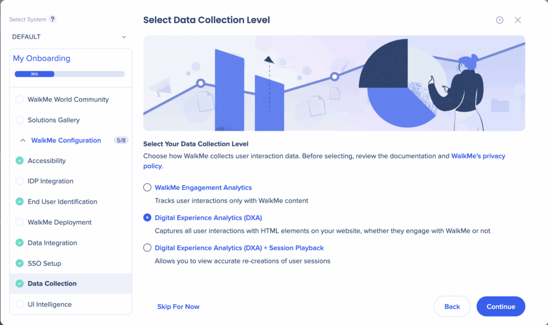Click the SSO Setup green checkmark
Image resolution: width=548 pixels, height=325 pixels.
pos(20,263)
